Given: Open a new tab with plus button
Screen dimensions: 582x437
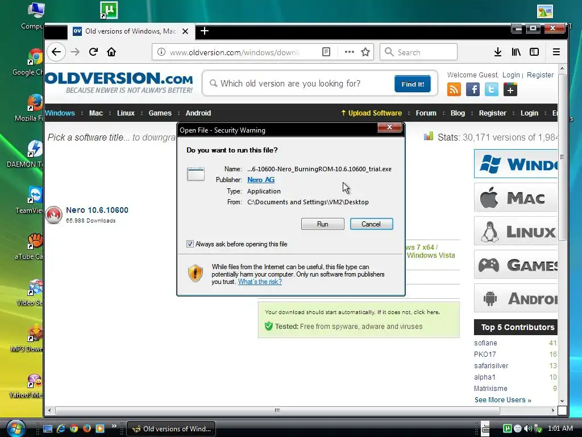Looking at the screenshot, I should 205,31.
